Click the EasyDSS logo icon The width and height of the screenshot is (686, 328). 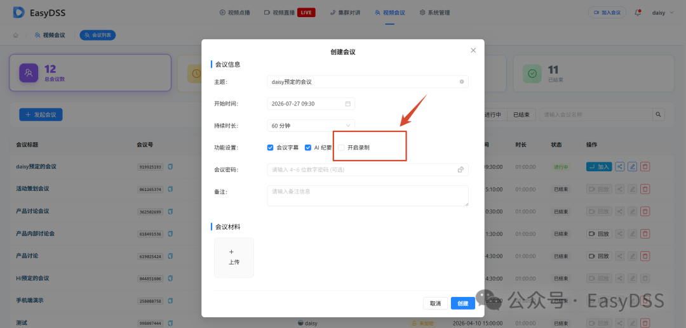(19, 12)
